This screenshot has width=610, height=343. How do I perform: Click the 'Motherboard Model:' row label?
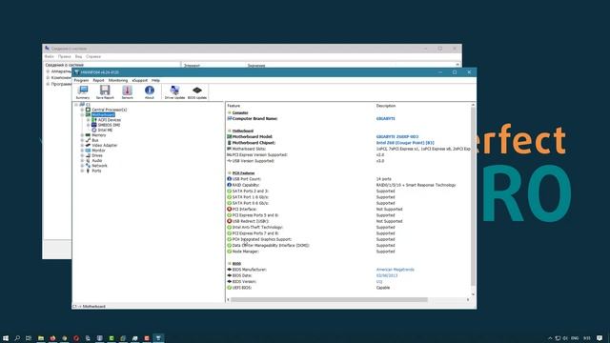click(252, 136)
